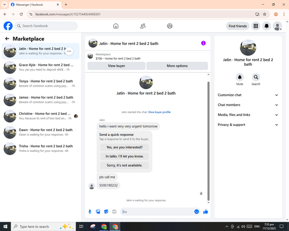Bookmark this page with star icon
Screen dimensions: 289x231
265,14
